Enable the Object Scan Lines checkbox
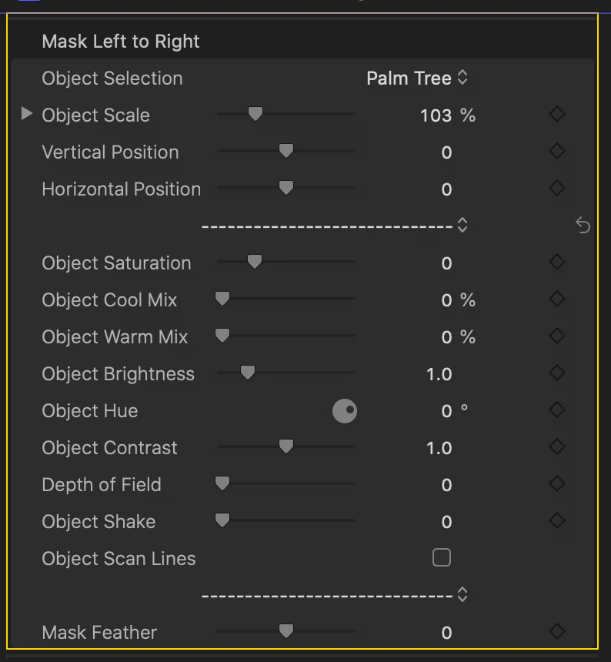 [x=442, y=558]
